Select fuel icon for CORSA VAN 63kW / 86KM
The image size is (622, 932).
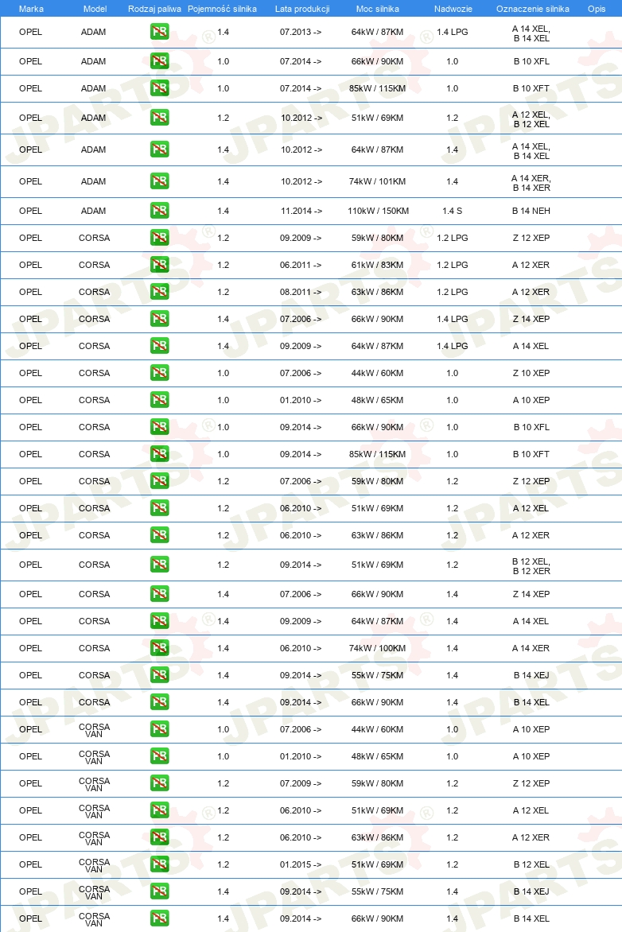[159, 837]
